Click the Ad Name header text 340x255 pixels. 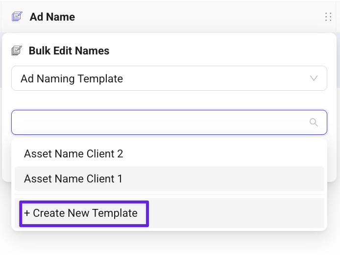[52, 17]
